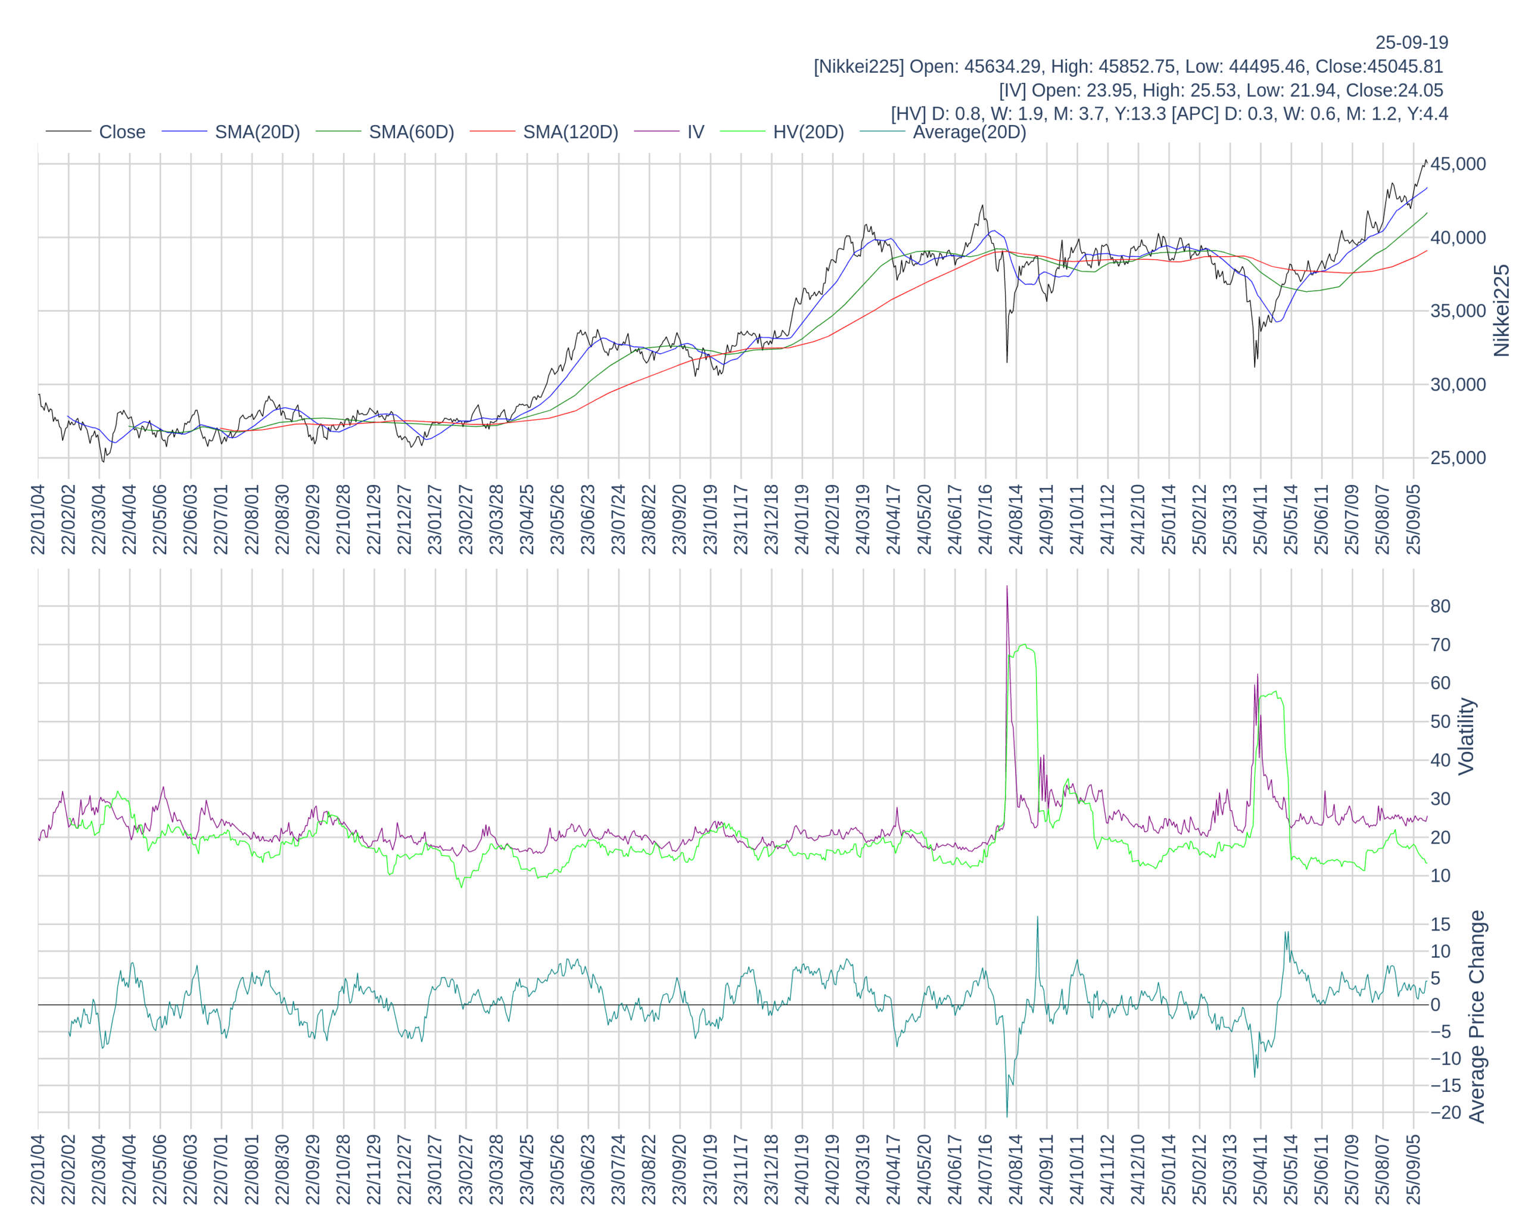Hide the HV(20D) series via legend
This screenshot has width=1525, height=1220.
point(808,132)
